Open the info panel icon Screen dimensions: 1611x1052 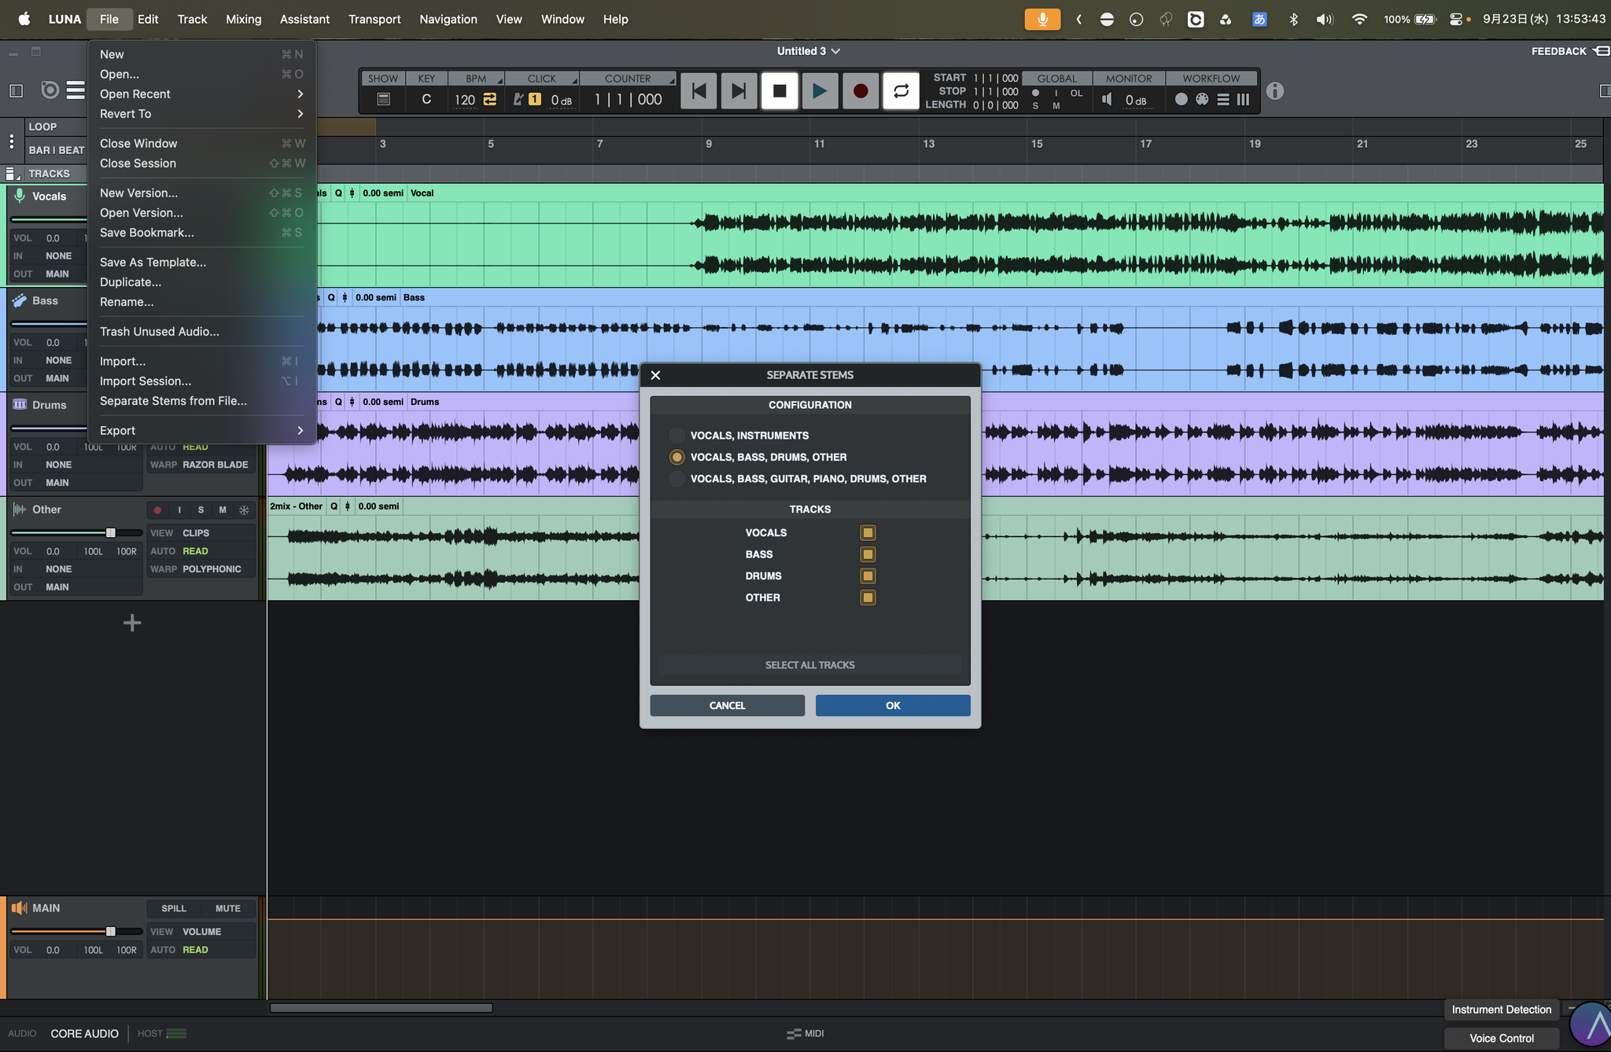coord(1275,91)
